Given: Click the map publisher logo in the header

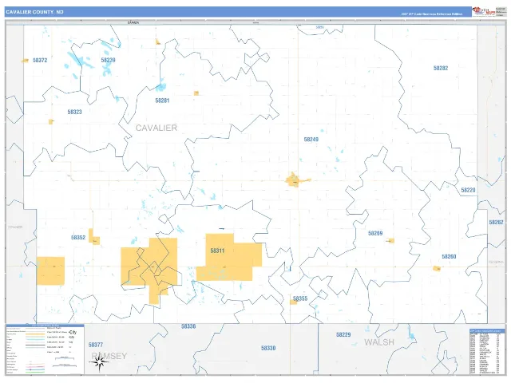Looking at the screenshot, I should pos(484,11).
